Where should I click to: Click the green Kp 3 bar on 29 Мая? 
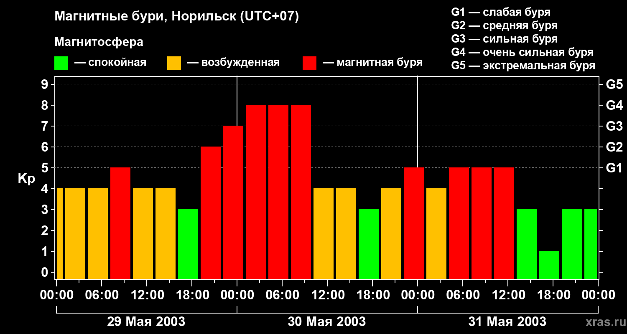coord(188,244)
